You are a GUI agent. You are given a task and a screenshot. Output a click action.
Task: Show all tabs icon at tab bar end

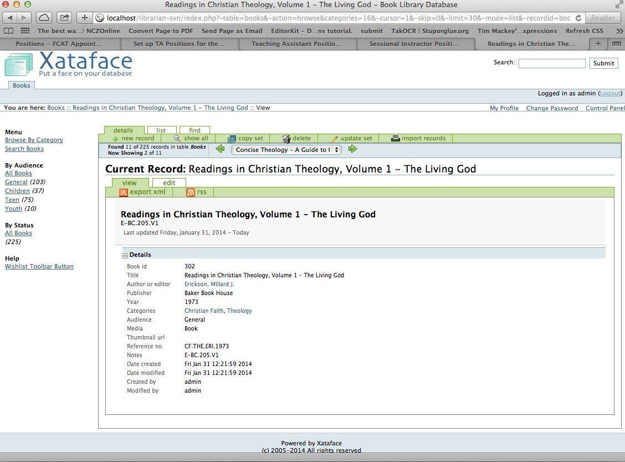click(x=616, y=44)
